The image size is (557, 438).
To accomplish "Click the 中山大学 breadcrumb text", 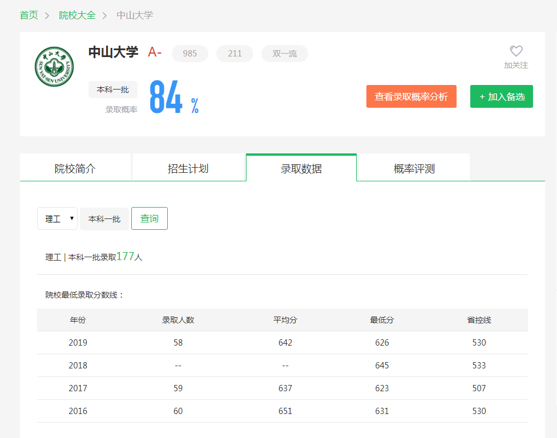I will pos(135,15).
